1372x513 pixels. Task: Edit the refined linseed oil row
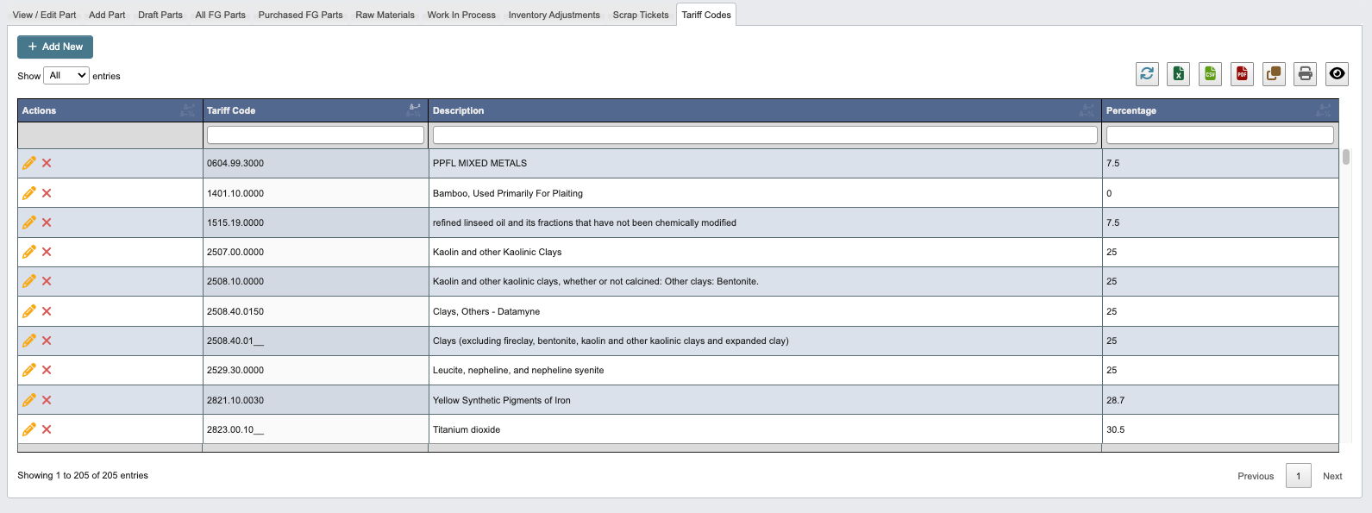tap(28, 222)
